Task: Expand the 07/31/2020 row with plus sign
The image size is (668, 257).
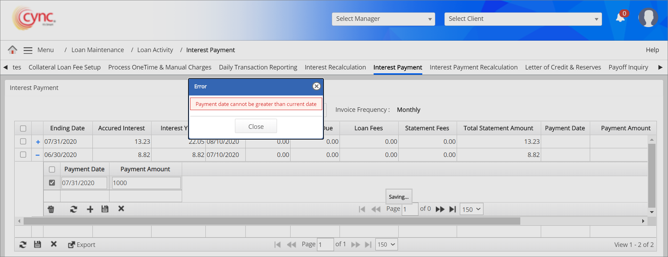Action: pyautogui.click(x=38, y=142)
